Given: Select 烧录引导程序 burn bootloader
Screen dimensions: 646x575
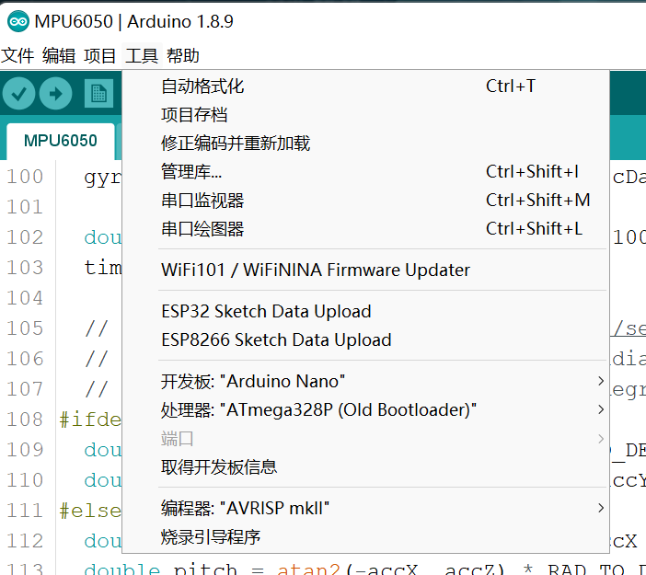Looking at the screenshot, I should [365, 537].
